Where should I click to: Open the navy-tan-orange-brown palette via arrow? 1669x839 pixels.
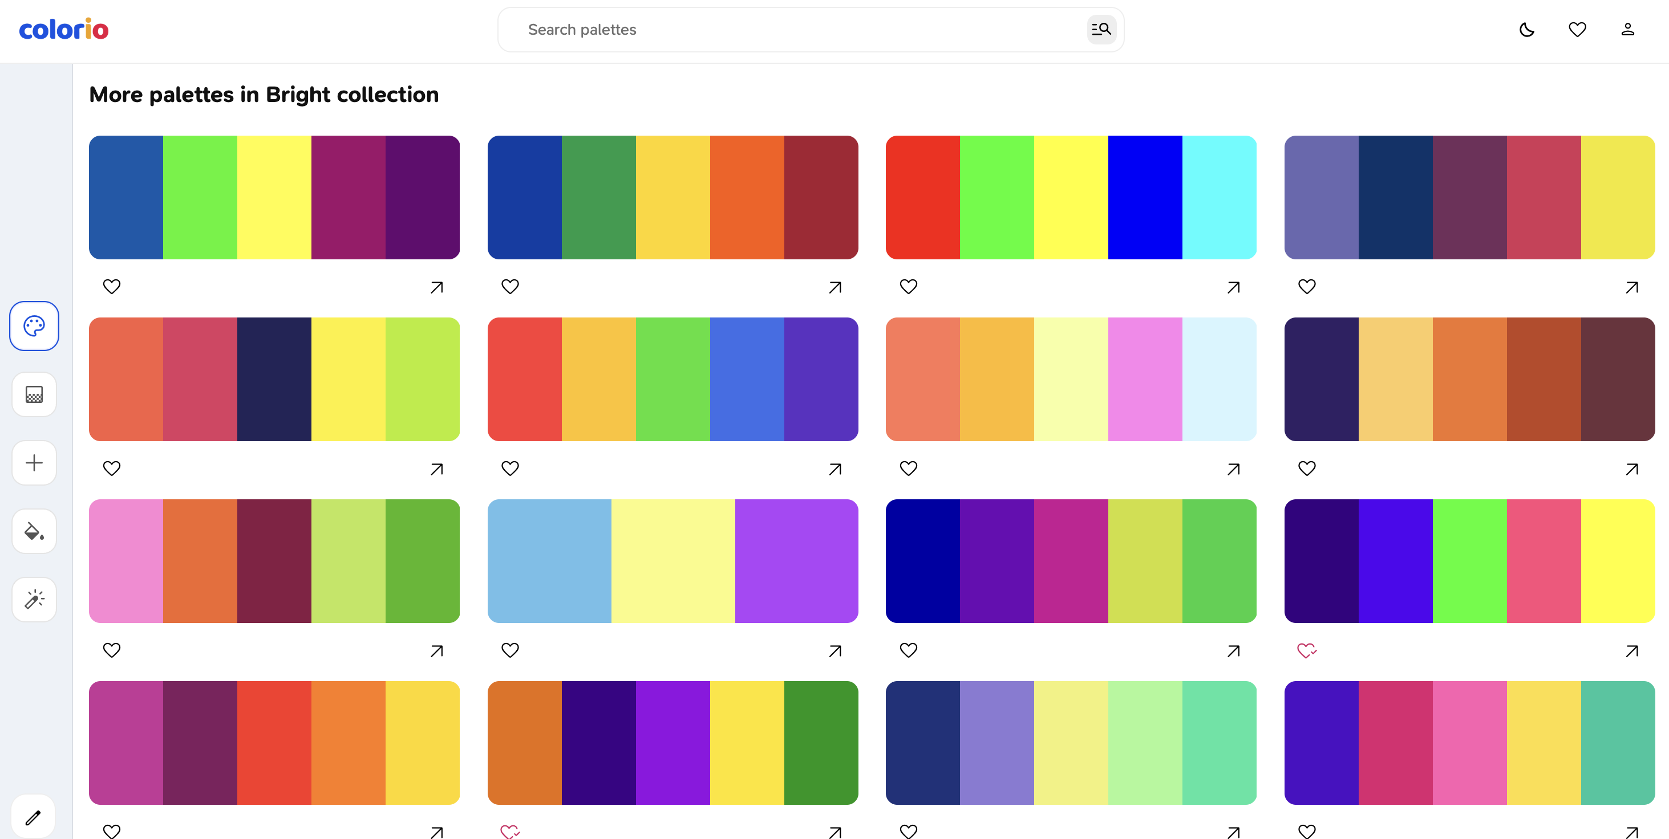coord(1631,469)
